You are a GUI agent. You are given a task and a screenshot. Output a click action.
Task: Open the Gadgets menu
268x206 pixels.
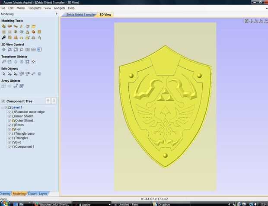(x=60, y=8)
